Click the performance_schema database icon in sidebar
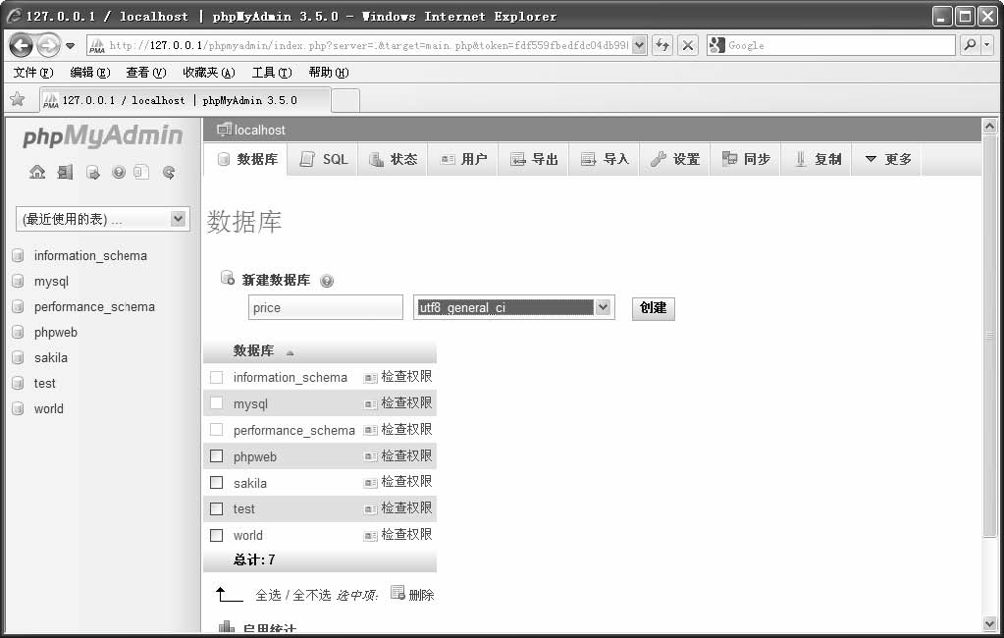 tap(18, 307)
